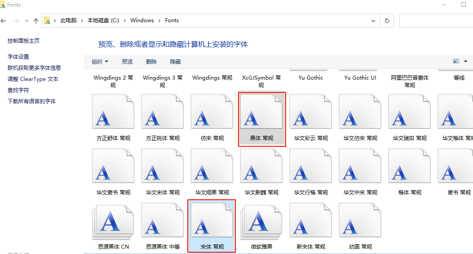Select 阿里巴巴普惠体 常规 font label
Screen dimensions: 473x254
[x=410, y=81]
